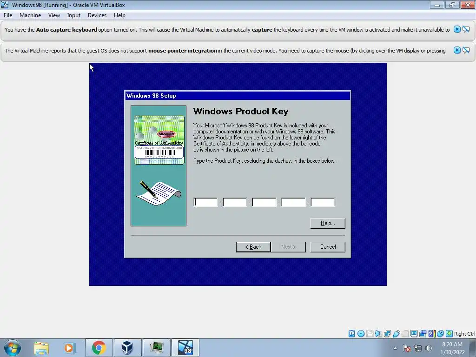Open the hard disk activity indicator
Viewport: 476px width, 357px height.
[351, 334]
